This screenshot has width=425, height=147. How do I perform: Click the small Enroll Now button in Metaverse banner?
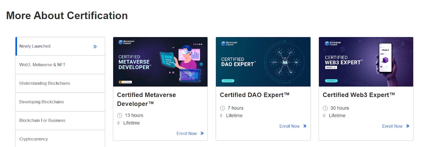(x=125, y=82)
